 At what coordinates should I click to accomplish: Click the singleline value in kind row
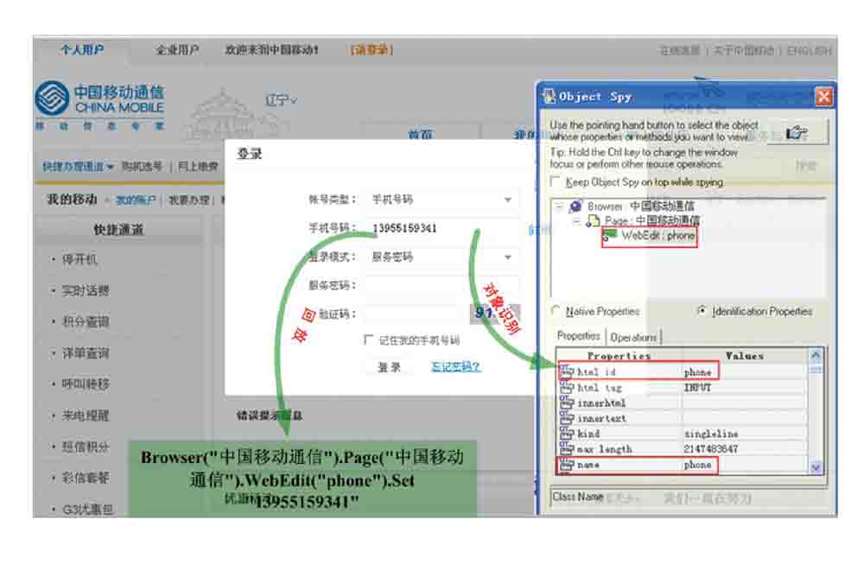point(711,434)
